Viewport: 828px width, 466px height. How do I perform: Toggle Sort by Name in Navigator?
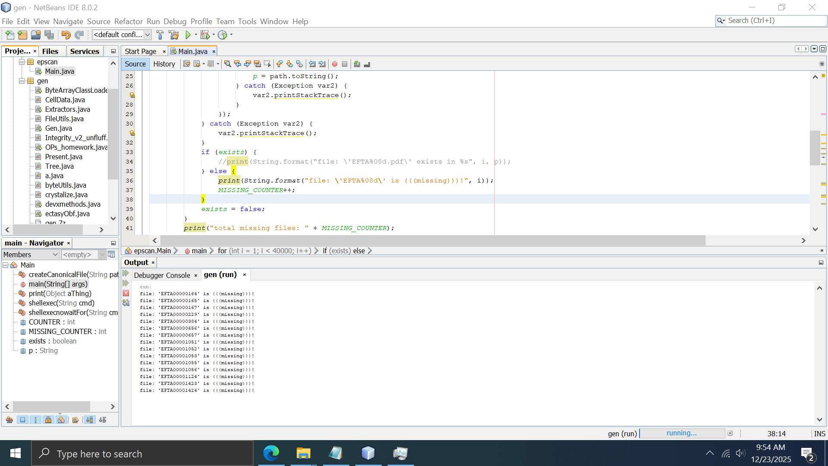click(x=89, y=419)
